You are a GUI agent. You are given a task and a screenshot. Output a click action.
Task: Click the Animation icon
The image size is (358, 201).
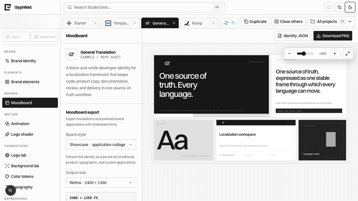[x=7, y=124]
